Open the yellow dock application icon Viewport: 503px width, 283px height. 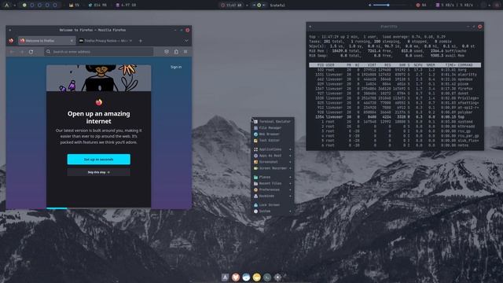coord(257,277)
